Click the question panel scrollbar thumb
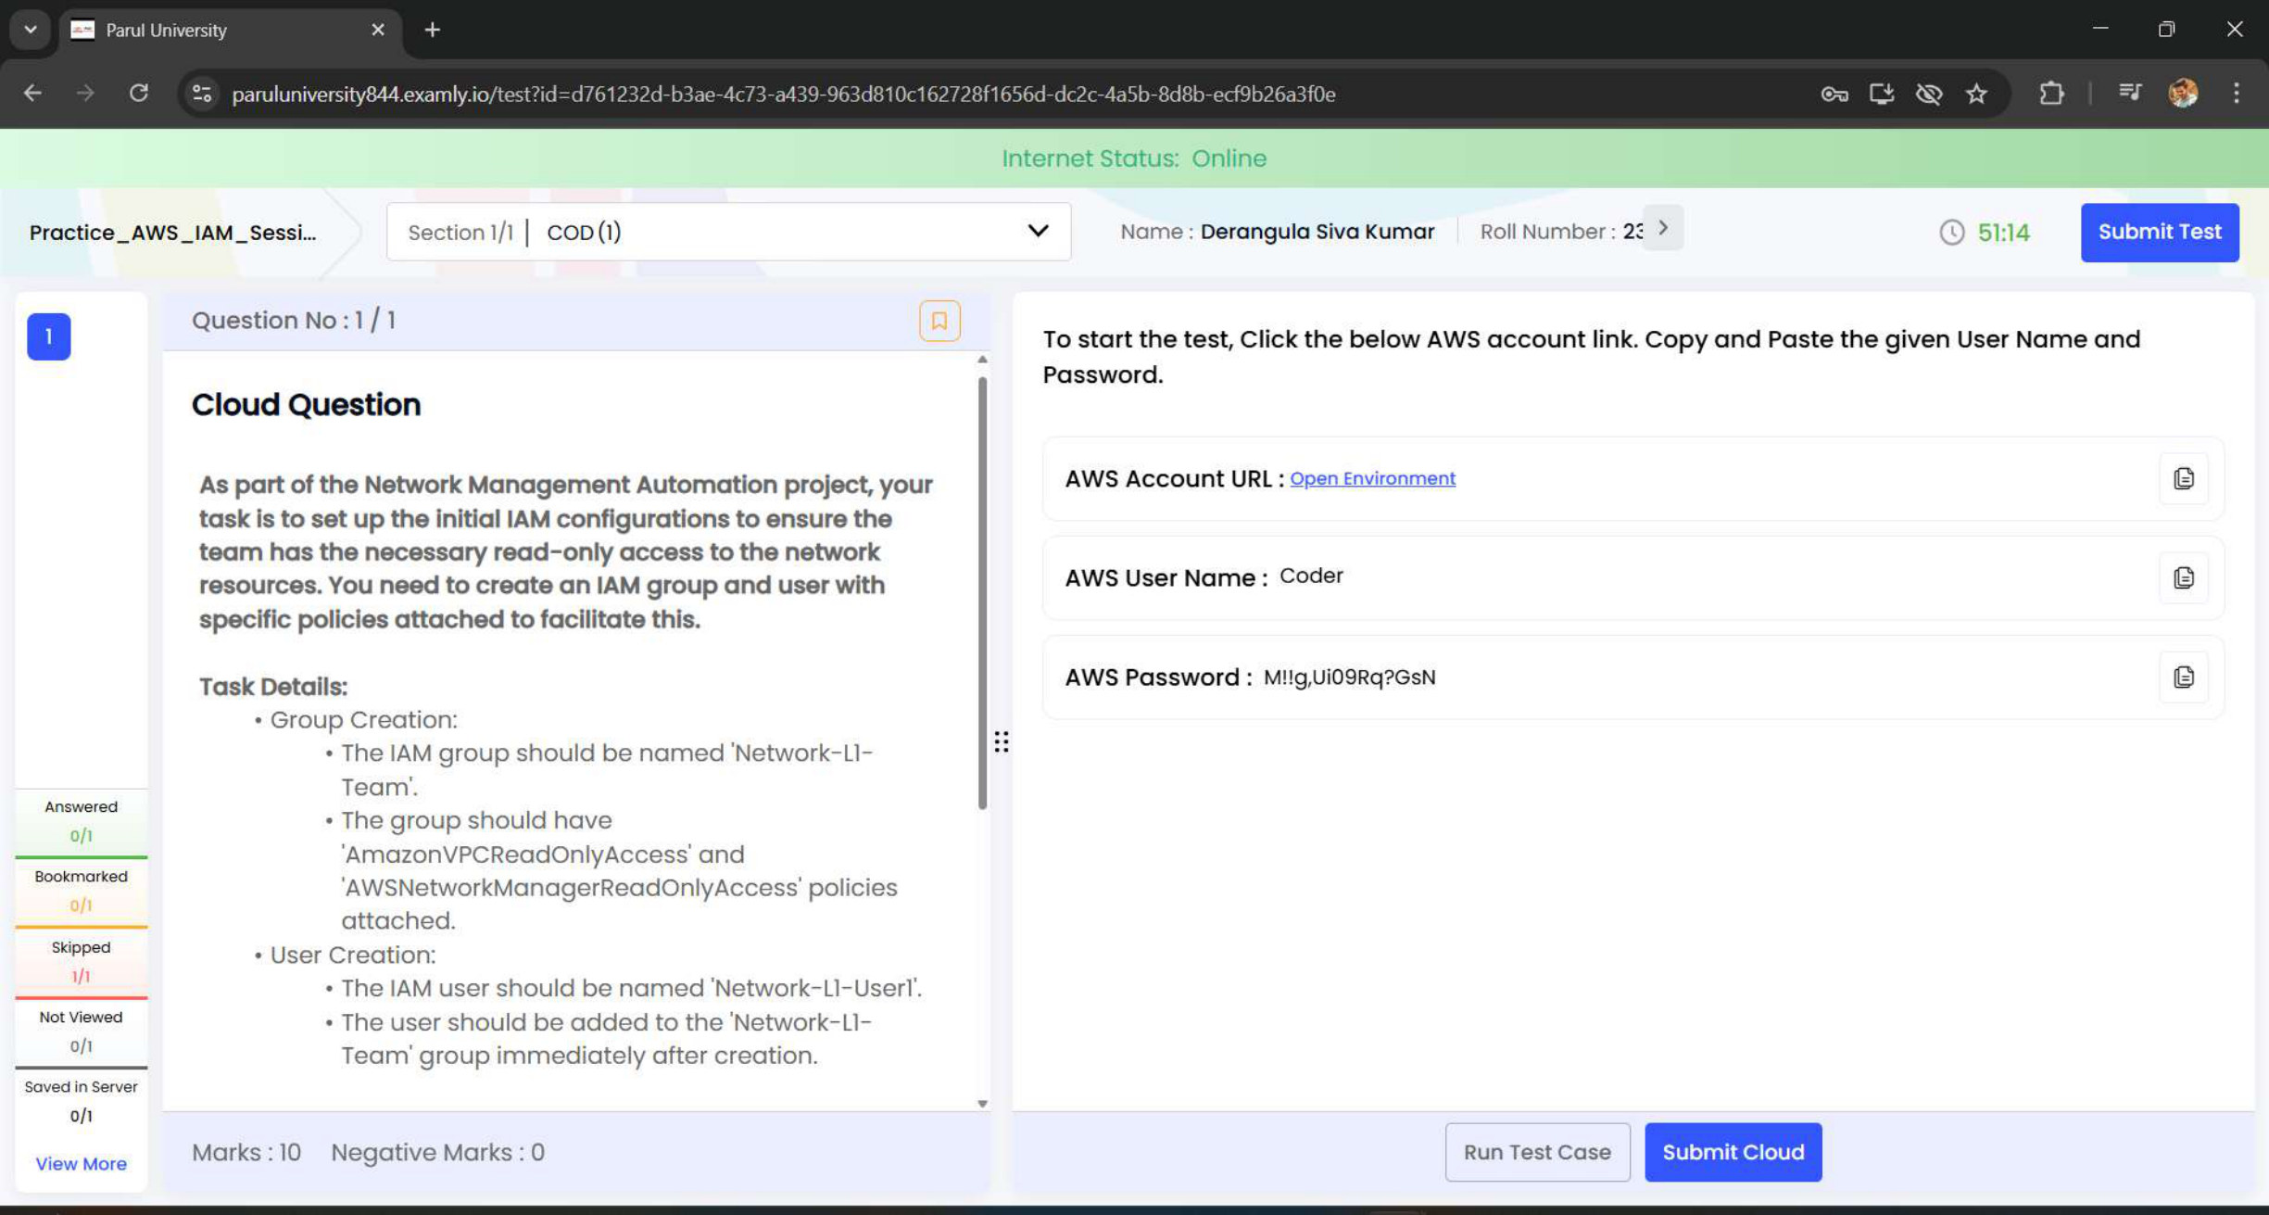The width and height of the screenshot is (2269, 1215). [x=982, y=593]
